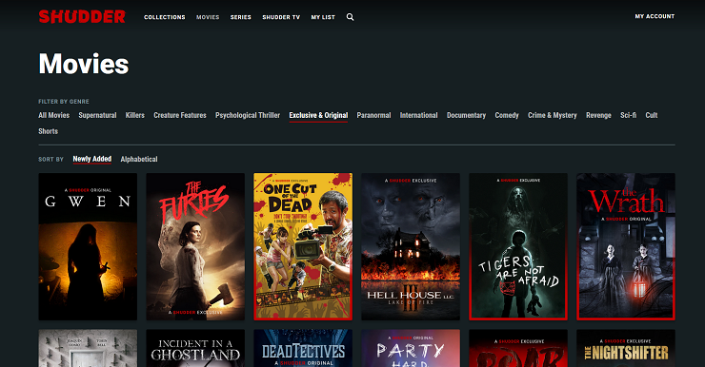Screen dimensions: 705x367
Task: Choose the Documentary genre filter
Action: click(466, 115)
